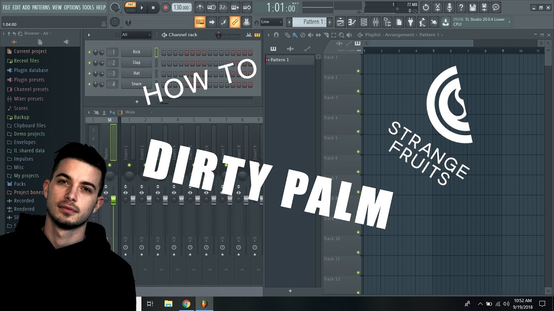Image resolution: width=554 pixels, height=311 pixels.
Task: Select the playlist Zoom magnifier tool
Action: point(341,35)
